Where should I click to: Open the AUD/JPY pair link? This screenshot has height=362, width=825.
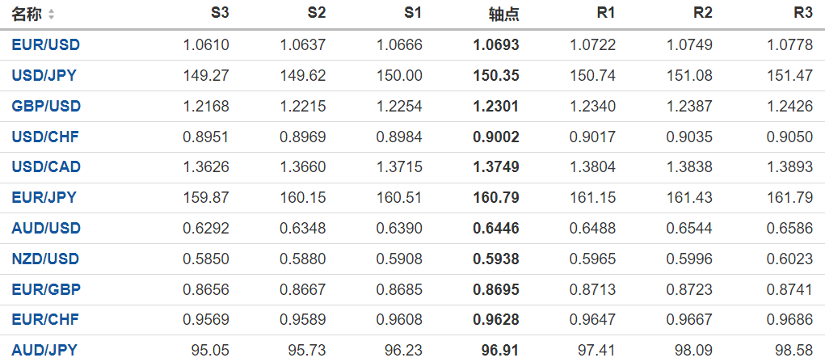[44, 350]
